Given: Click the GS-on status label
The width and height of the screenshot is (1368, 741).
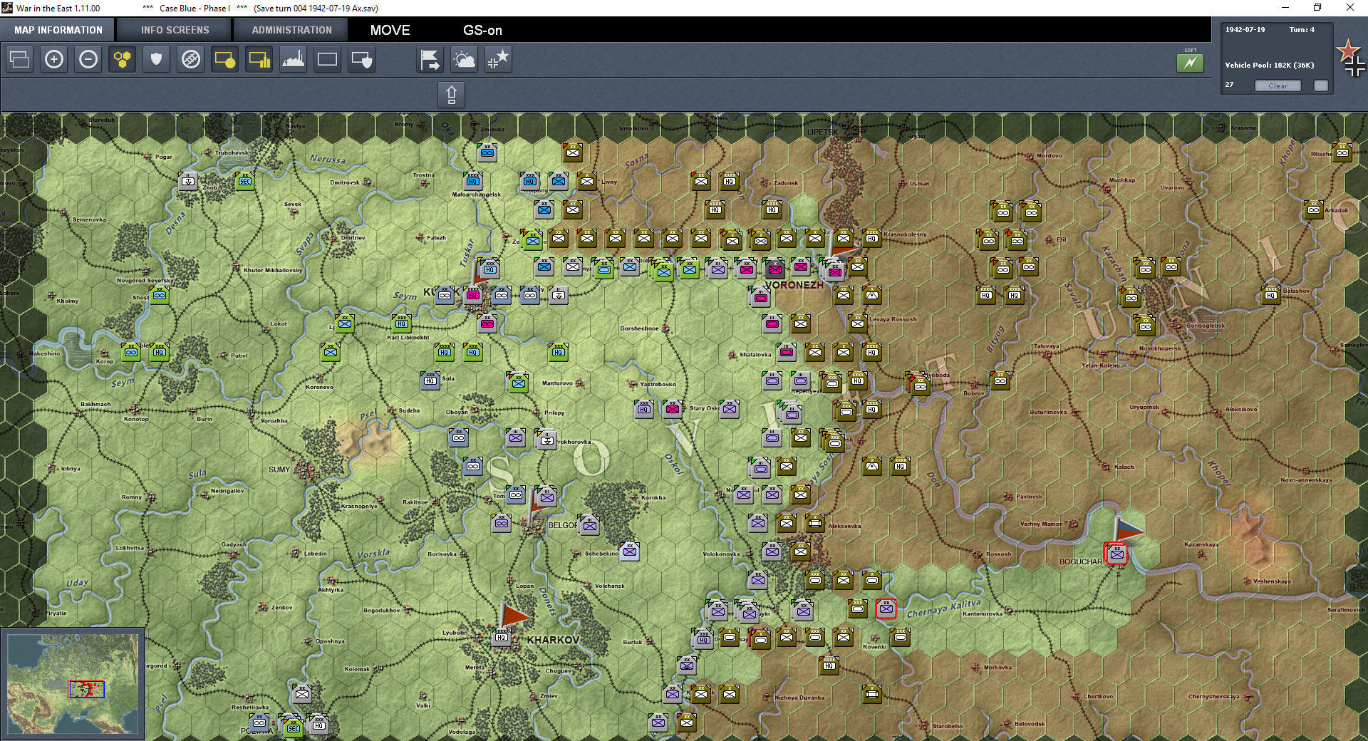Looking at the screenshot, I should click(x=482, y=31).
